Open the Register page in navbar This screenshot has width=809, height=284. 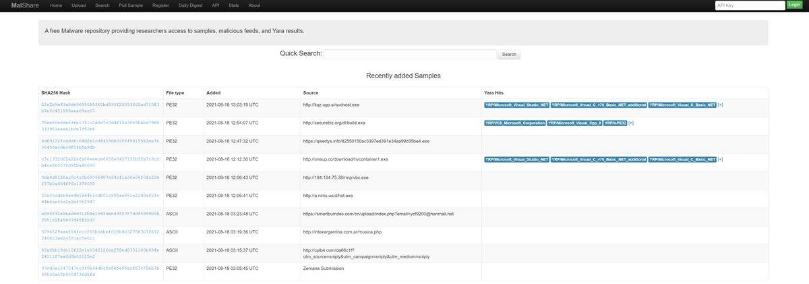(x=160, y=5)
